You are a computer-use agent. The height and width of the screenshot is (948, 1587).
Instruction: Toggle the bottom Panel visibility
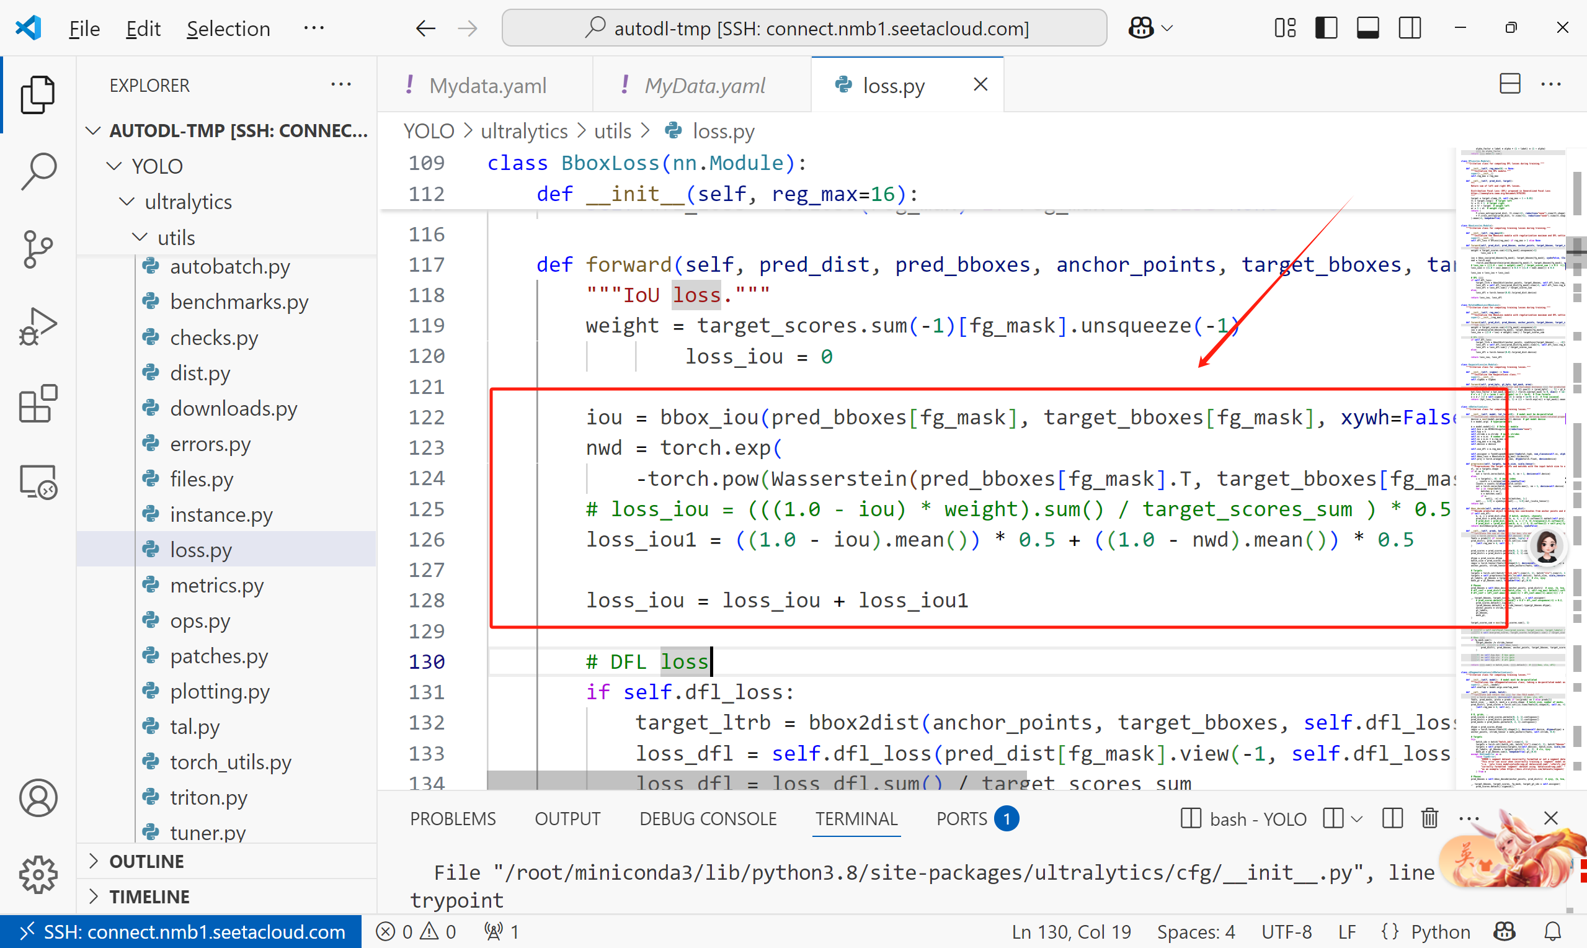[1367, 28]
